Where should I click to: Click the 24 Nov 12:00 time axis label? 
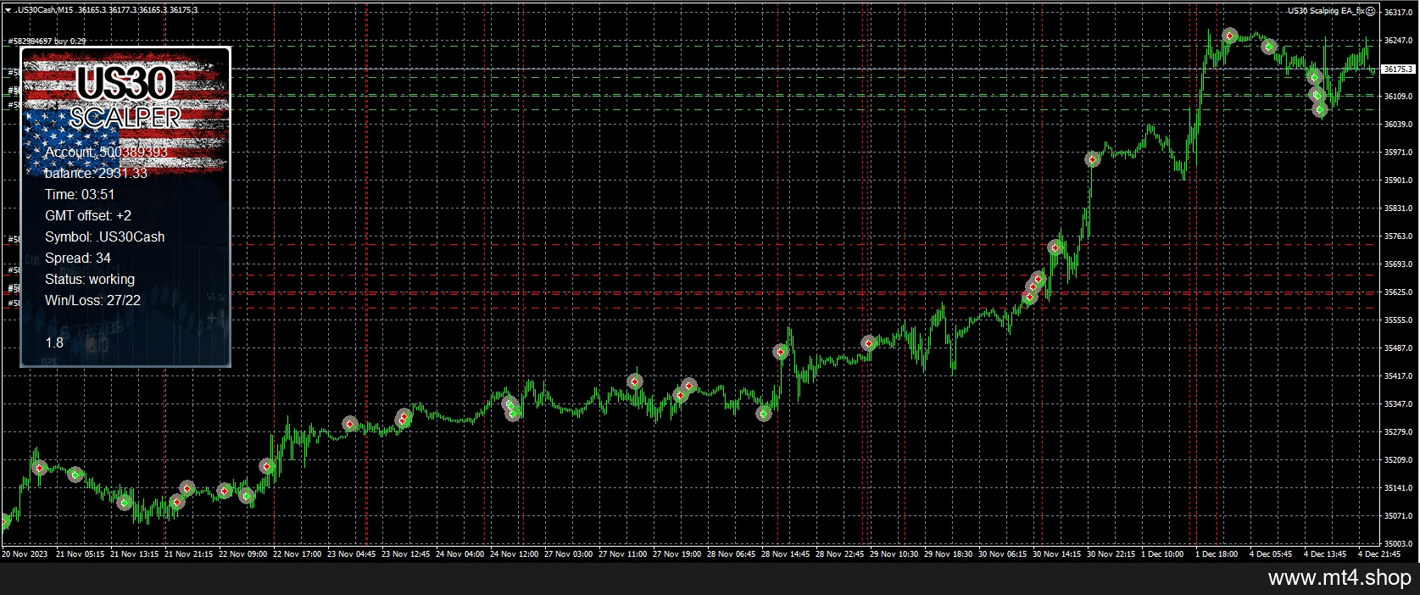click(514, 553)
